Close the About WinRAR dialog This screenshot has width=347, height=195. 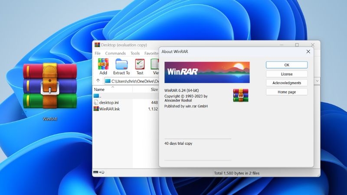point(308,52)
